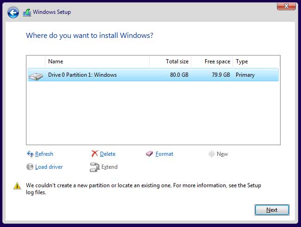Image resolution: width=301 pixels, height=227 pixels.
Task: Click the New partition link
Action: pyautogui.click(x=222, y=154)
